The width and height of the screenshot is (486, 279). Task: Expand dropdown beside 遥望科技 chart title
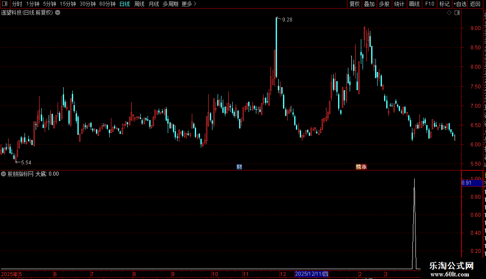[x=58, y=13]
